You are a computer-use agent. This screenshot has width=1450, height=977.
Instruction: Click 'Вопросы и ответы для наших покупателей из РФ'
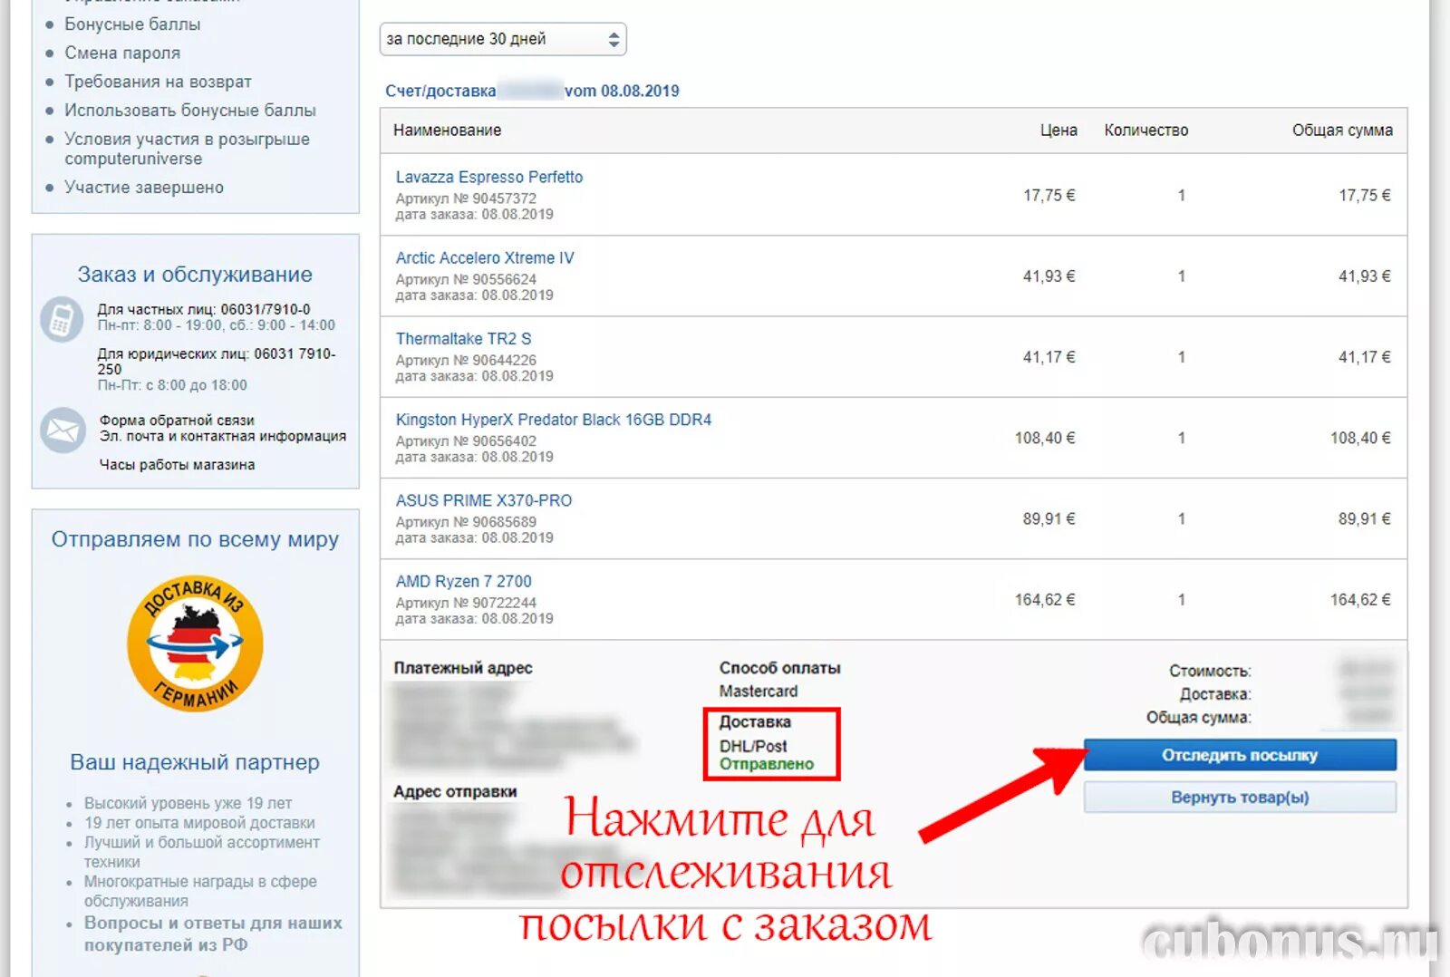pyautogui.click(x=213, y=933)
